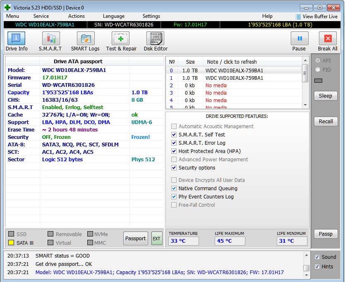Click the 'Note / click to refresh' header

(232, 62)
